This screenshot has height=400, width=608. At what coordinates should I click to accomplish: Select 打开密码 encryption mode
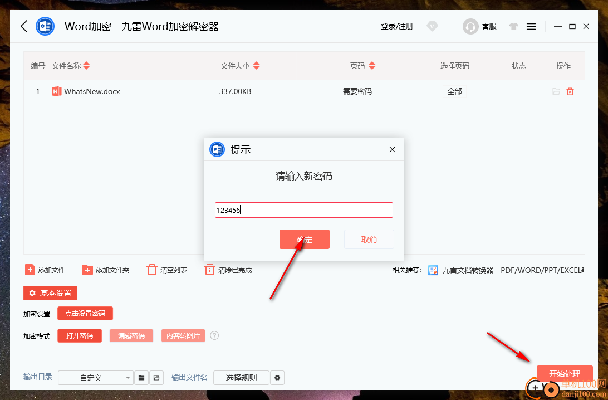pos(80,335)
